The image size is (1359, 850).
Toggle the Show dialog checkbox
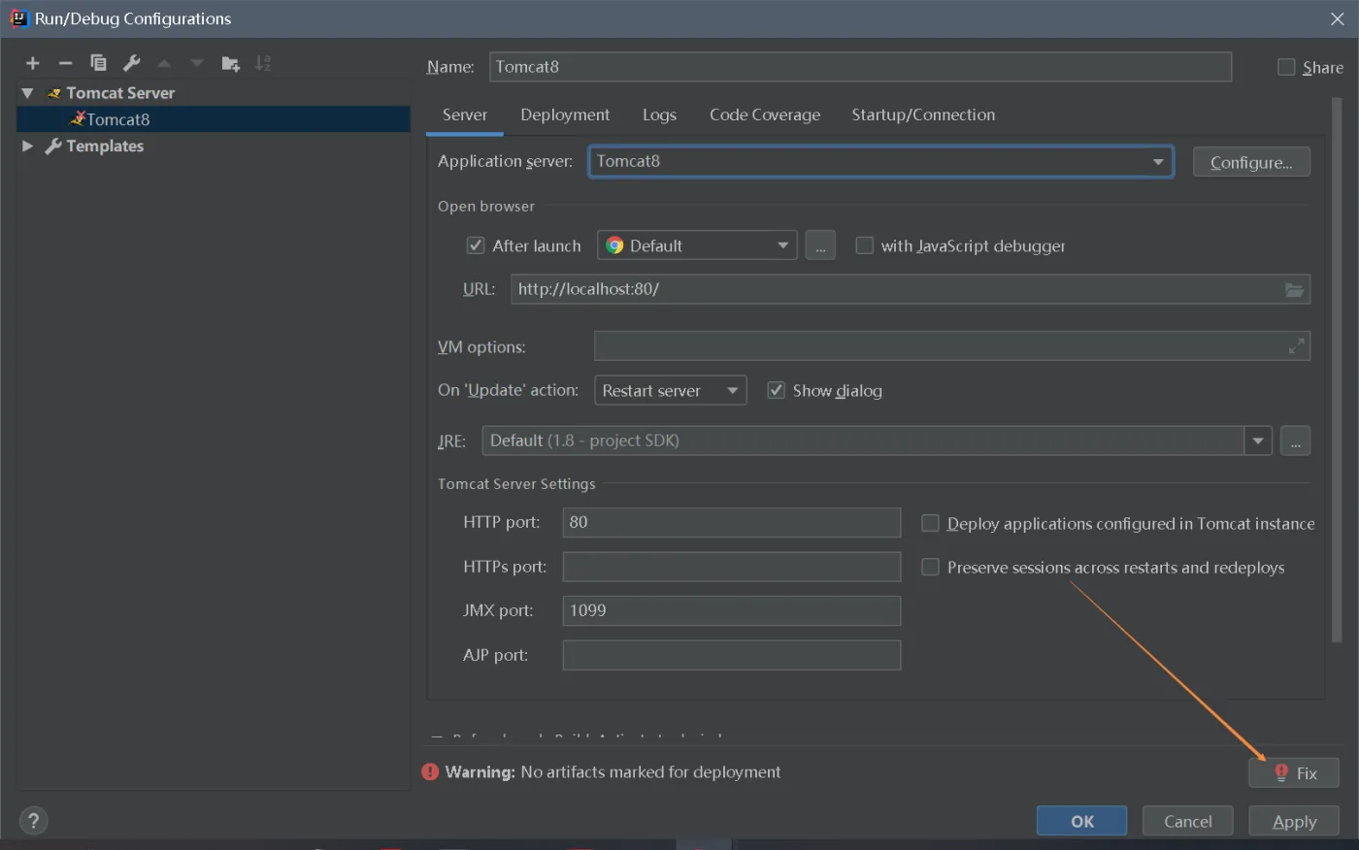(x=776, y=390)
